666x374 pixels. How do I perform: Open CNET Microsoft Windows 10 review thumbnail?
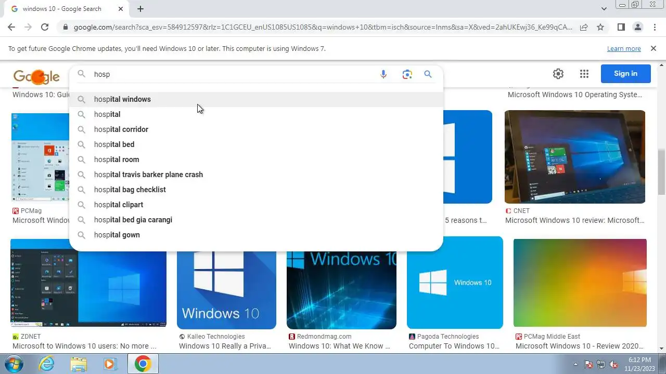pyautogui.click(x=575, y=157)
